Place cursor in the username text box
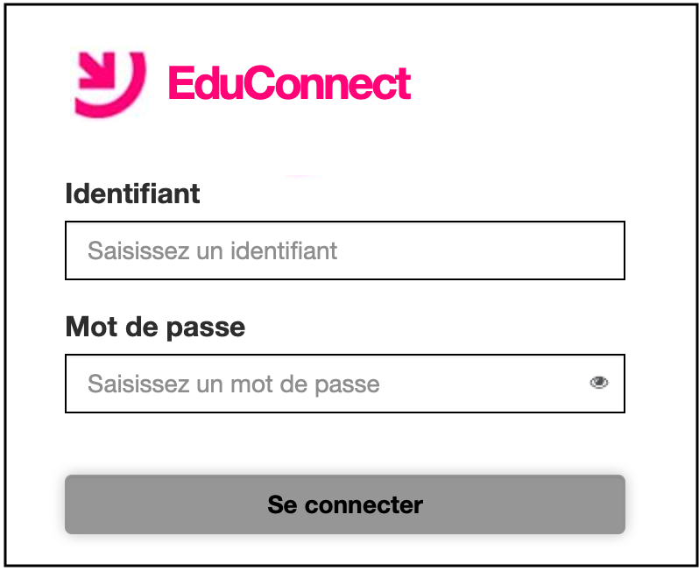The image size is (699, 571). [x=345, y=250]
